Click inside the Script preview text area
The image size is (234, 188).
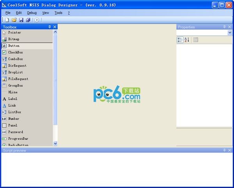click(117, 170)
